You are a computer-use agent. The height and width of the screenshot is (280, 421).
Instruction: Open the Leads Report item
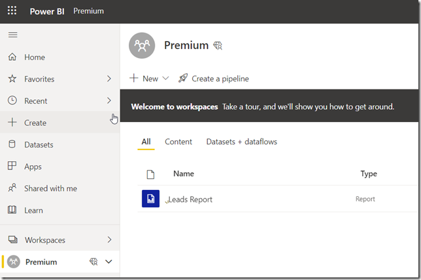pyautogui.click(x=190, y=199)
